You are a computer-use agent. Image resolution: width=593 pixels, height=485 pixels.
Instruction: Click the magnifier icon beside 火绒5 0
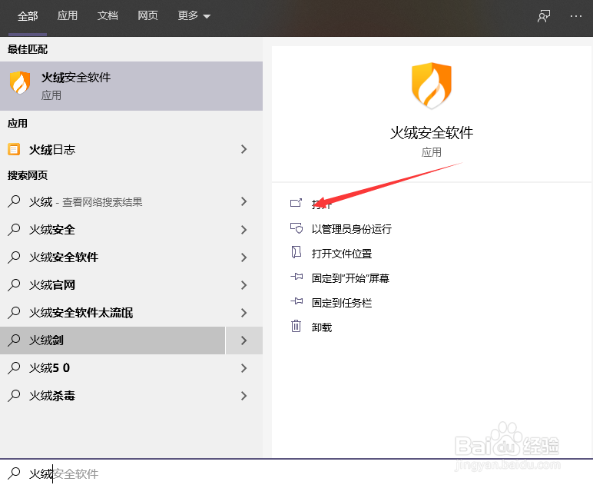pos(14,368)
